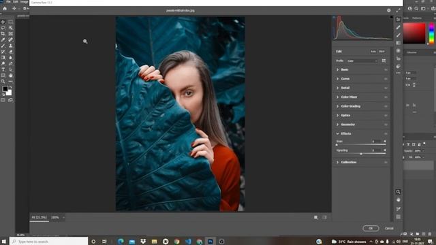Select the Crop tool
The width and height of the screenshot is (436, 245).
[3, 34]
